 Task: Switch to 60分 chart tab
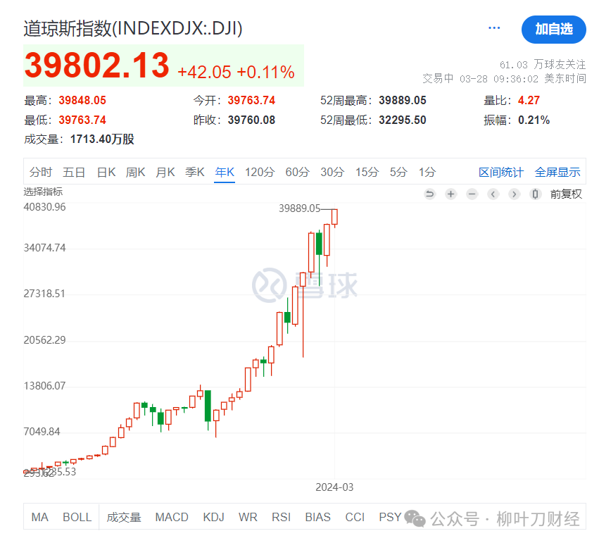click(x=298, y=173)
